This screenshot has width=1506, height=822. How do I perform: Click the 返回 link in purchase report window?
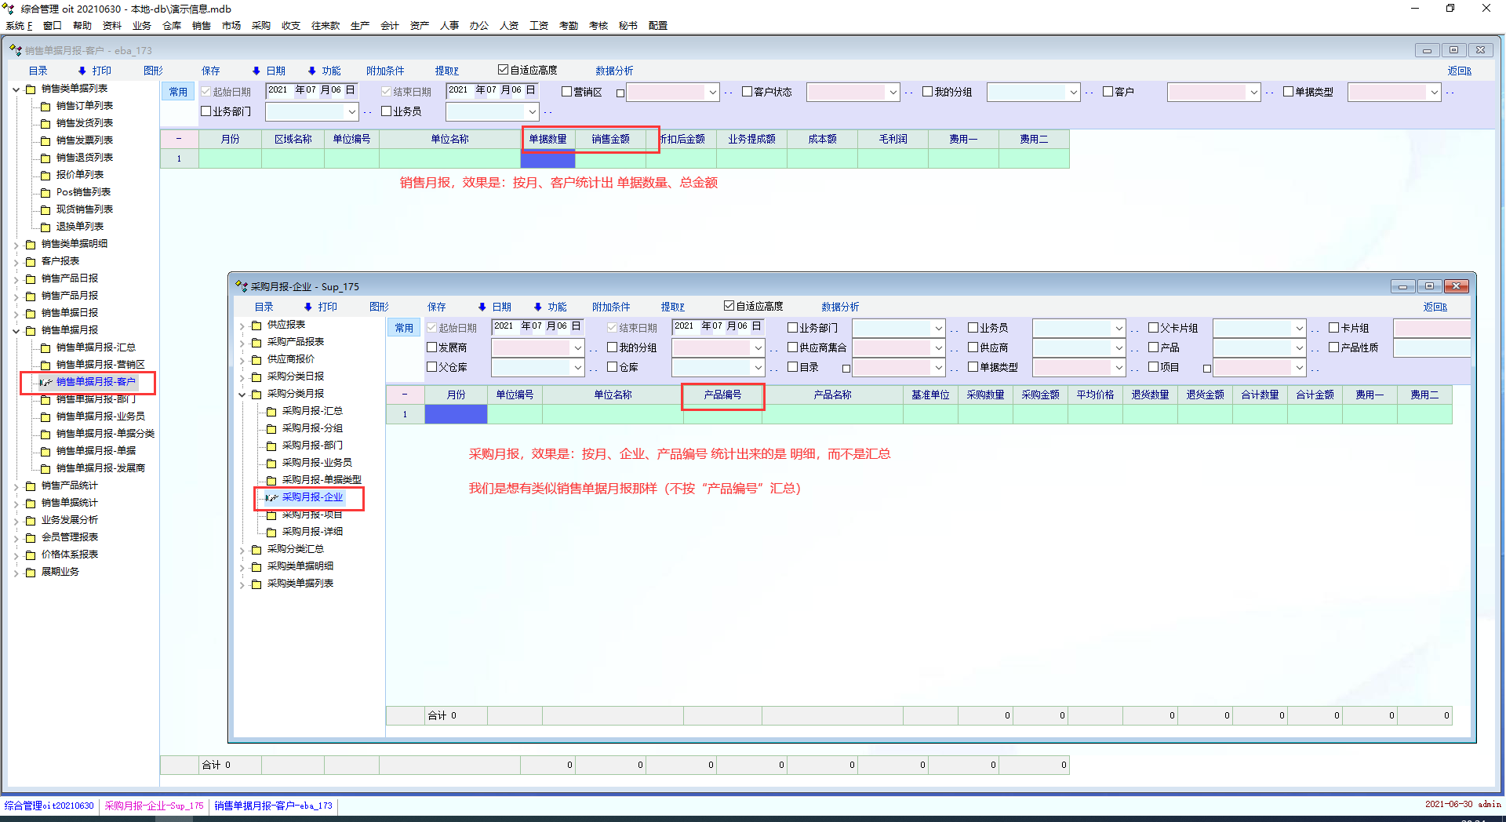[x=1435, y=307]
